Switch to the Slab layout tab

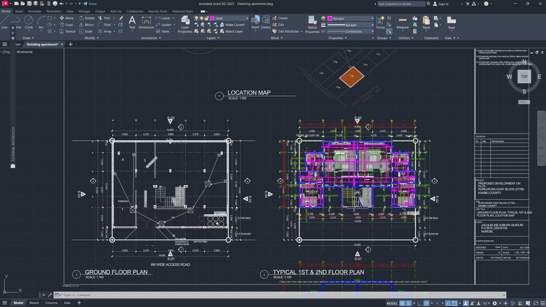[67, 303]
